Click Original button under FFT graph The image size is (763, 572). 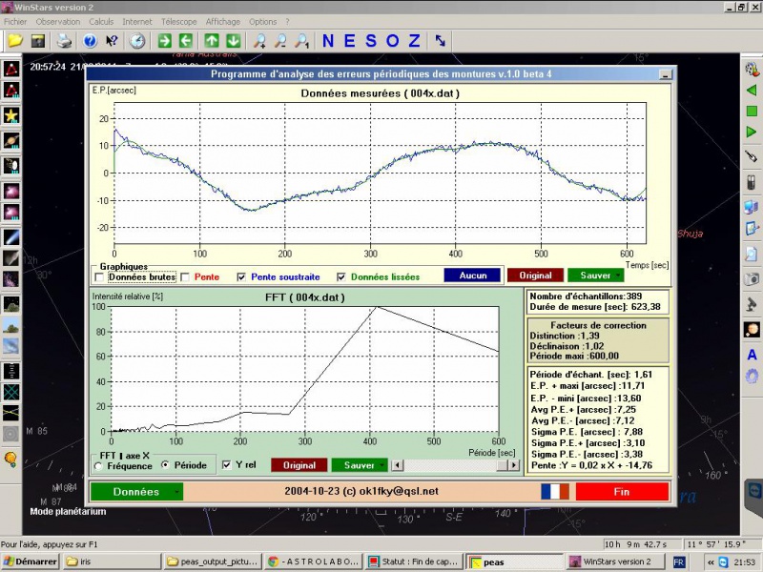pos(299,465)
